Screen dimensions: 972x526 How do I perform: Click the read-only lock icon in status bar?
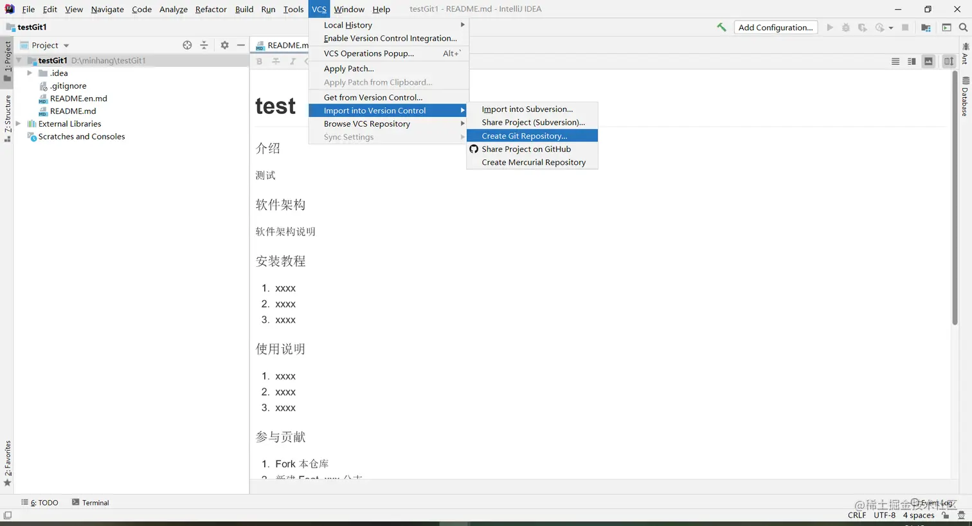coord(946,515)
